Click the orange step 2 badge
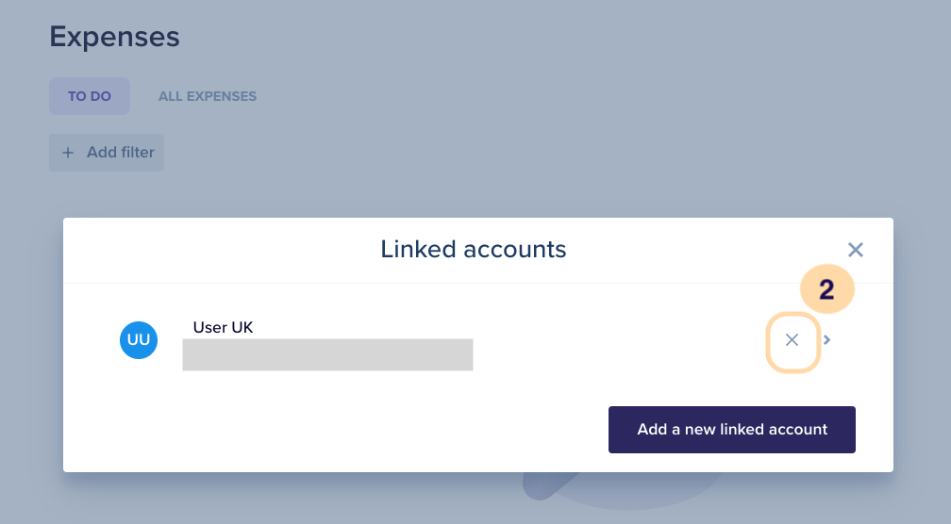The image size is (951, 524). (826, 289)
